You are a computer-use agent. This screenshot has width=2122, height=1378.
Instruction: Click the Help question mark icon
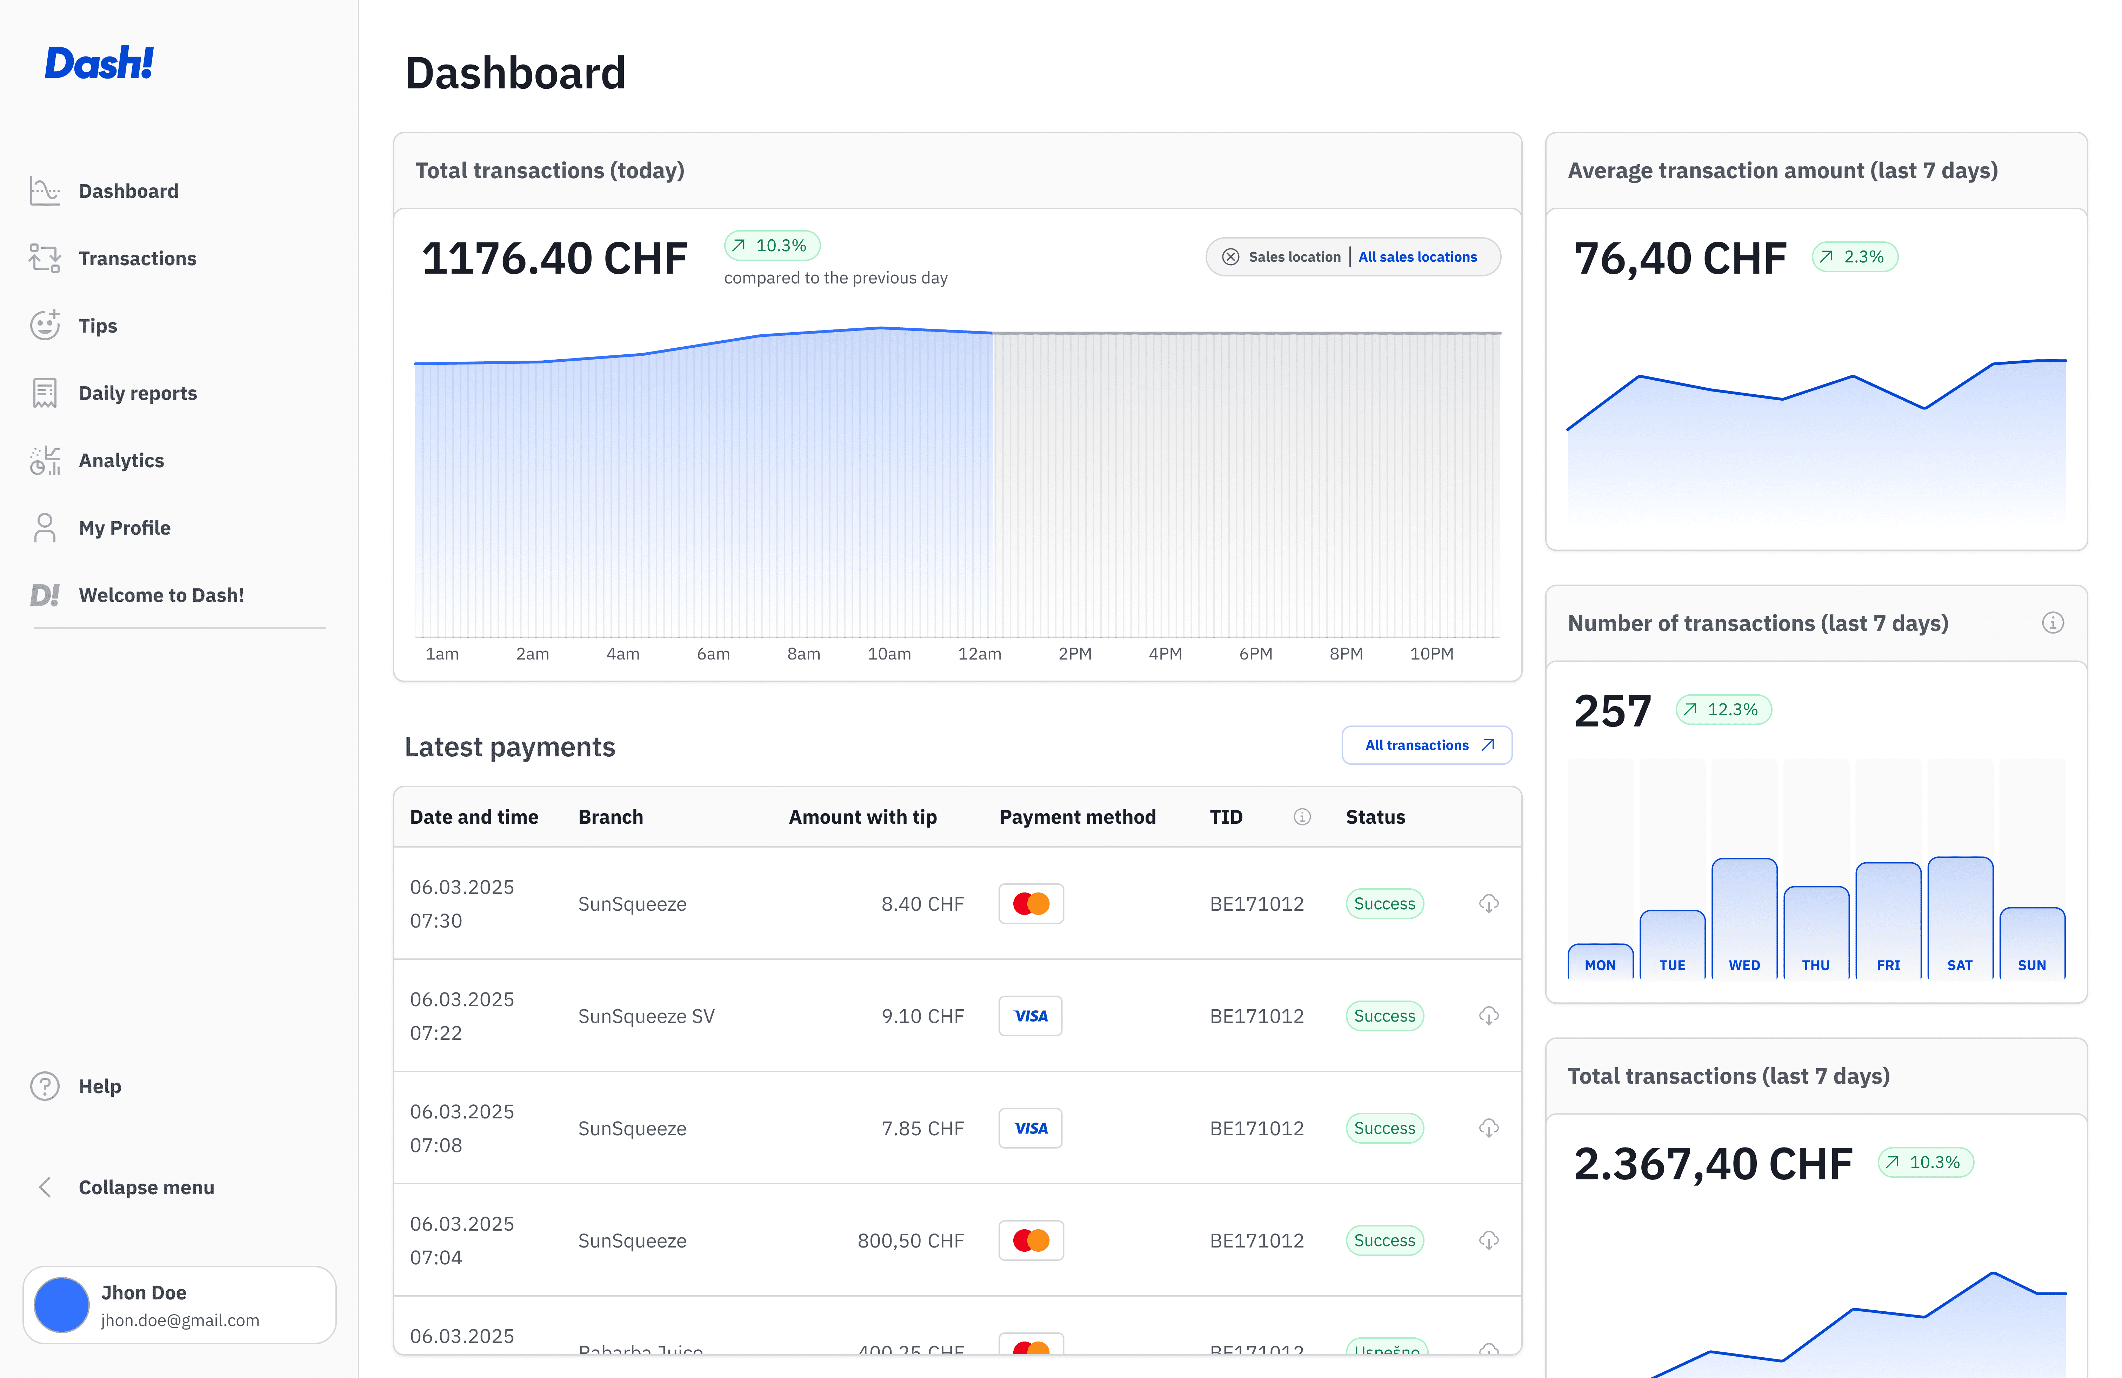coord(45,1086)
